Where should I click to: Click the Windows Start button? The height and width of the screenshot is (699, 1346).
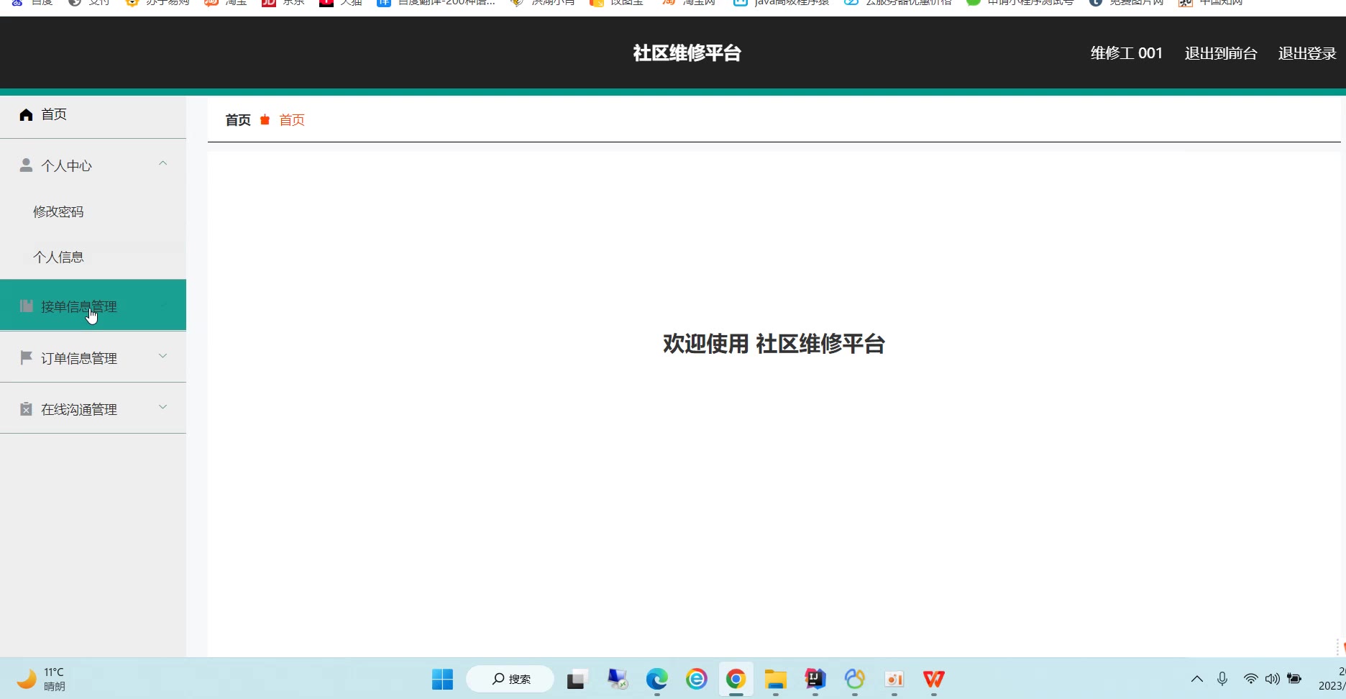442,679
